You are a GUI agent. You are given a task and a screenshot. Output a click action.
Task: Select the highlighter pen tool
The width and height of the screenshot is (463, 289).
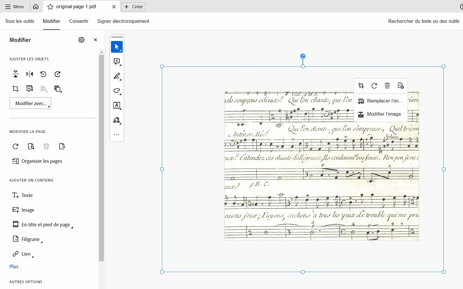pyautogui.click(x=117, y=76)
